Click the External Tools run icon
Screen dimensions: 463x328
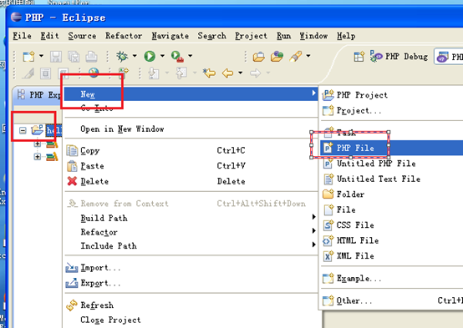pyautogui.click(x=177, y=57)
